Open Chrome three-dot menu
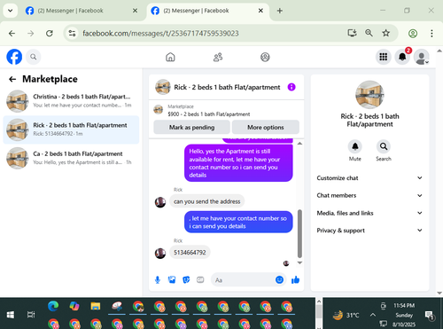The height and width of the screenshot is (329, 443). [x=431, y=34]
